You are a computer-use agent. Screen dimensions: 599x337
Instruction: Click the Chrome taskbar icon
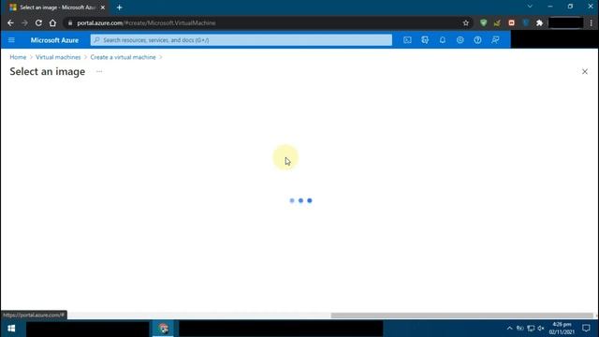163,329
